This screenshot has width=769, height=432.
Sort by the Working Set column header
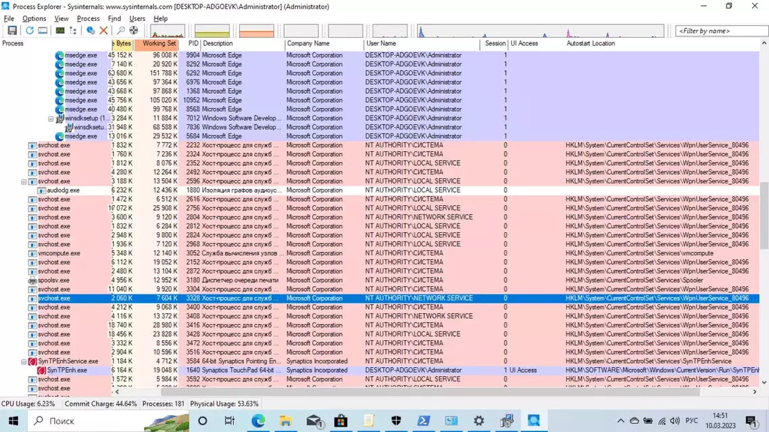click(157, 44)
